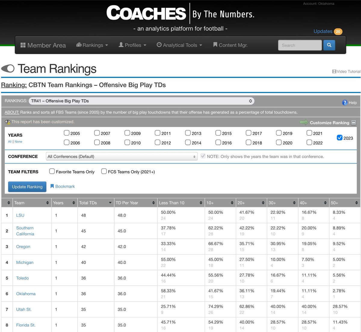The width and height of the screenshot is (361, 332).
Task: Check the 2017 year checkbox
Action: point(248,133)
